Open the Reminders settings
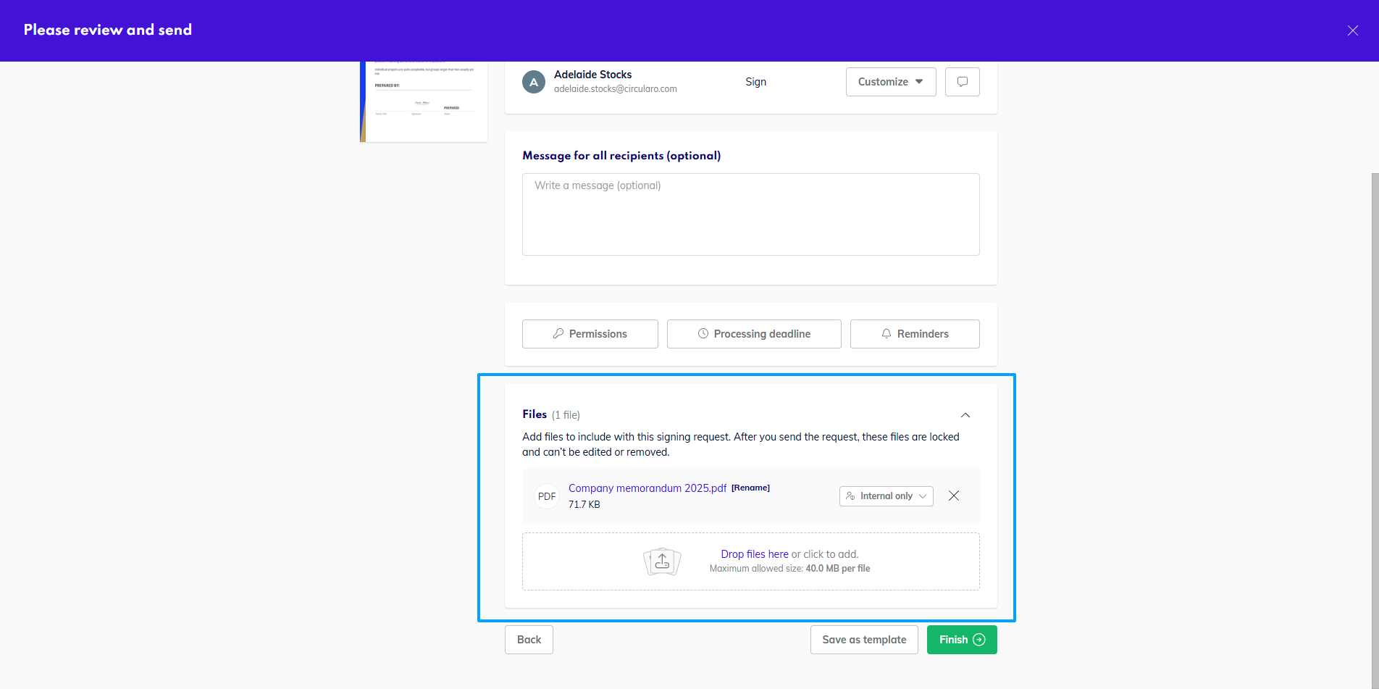The height and width of the screenshot is (689, 1379). [914, 334]
